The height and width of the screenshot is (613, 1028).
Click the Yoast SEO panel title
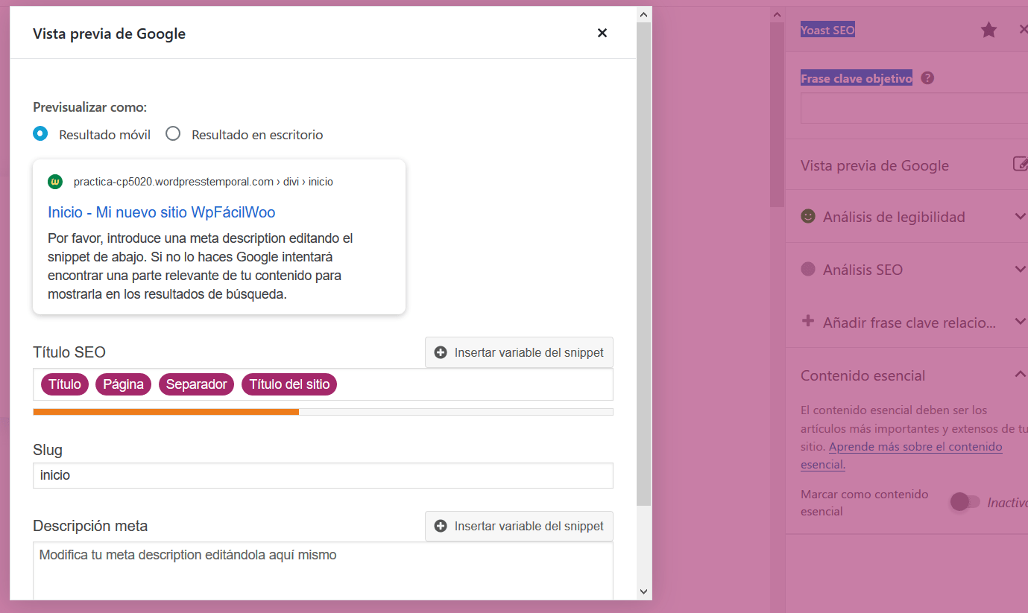click(827, 30)
